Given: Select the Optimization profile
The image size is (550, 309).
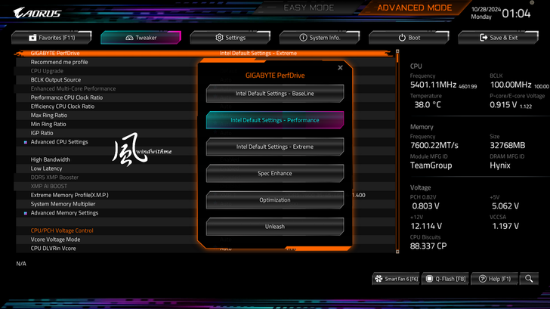Looking at the screenshot, I should coord(275,200).
